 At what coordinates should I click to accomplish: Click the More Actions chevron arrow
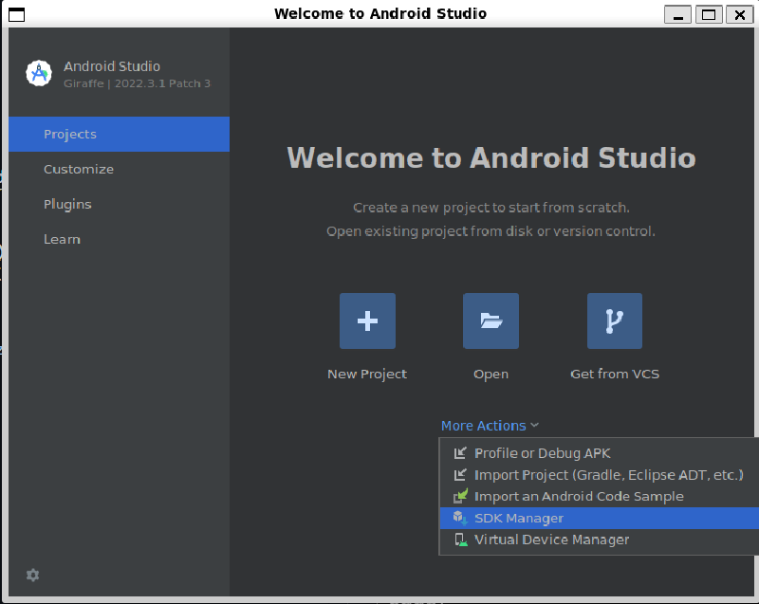point(534,425)
